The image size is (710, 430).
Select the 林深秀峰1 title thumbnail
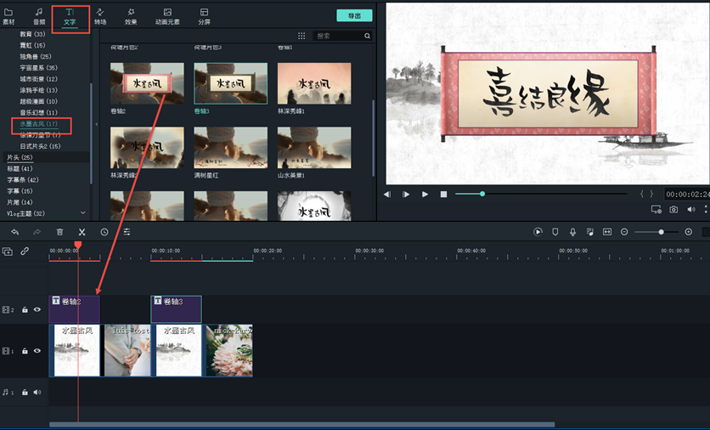314,83
